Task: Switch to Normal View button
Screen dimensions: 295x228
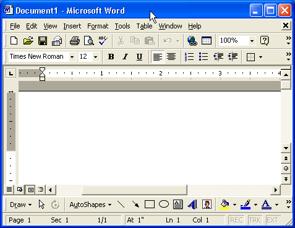Action: pos(9,190)
